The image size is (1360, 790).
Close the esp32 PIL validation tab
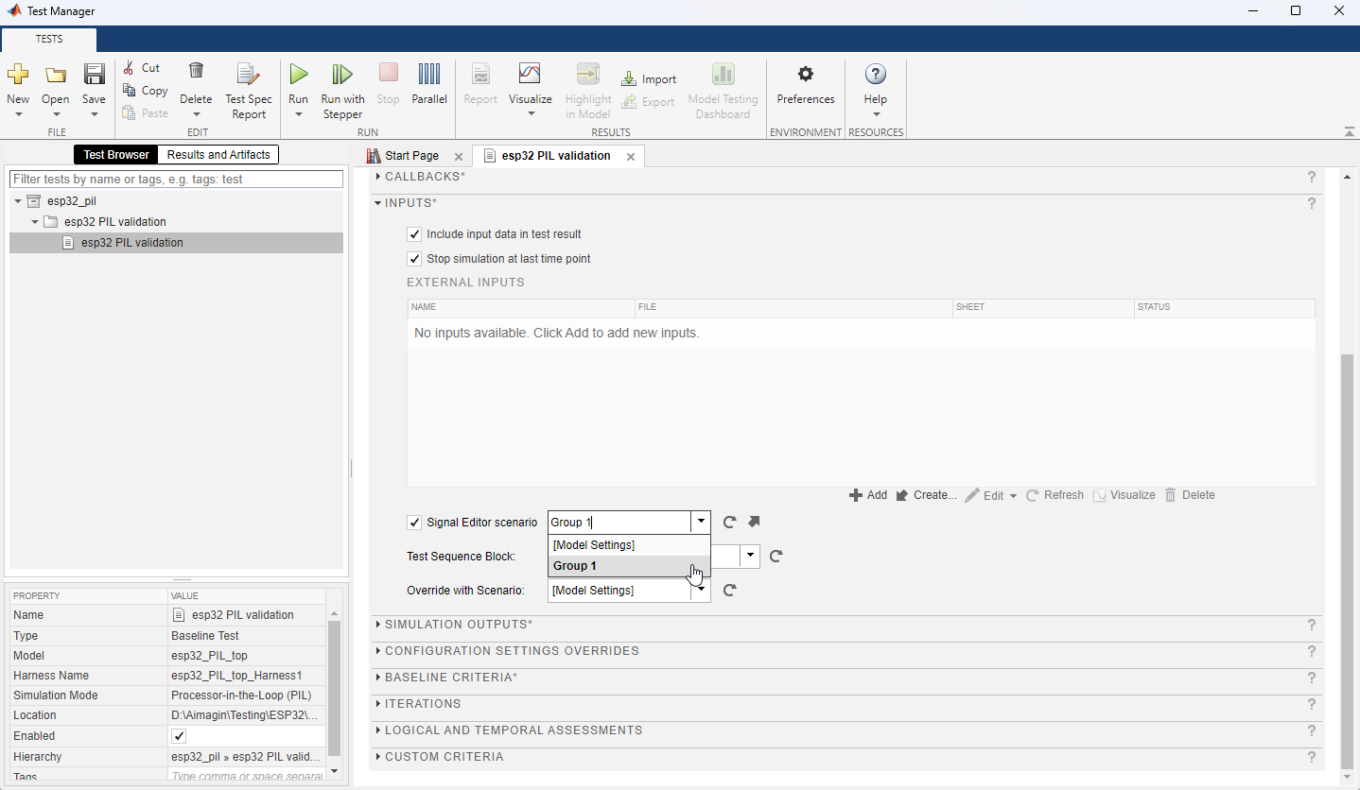point(631,157)
